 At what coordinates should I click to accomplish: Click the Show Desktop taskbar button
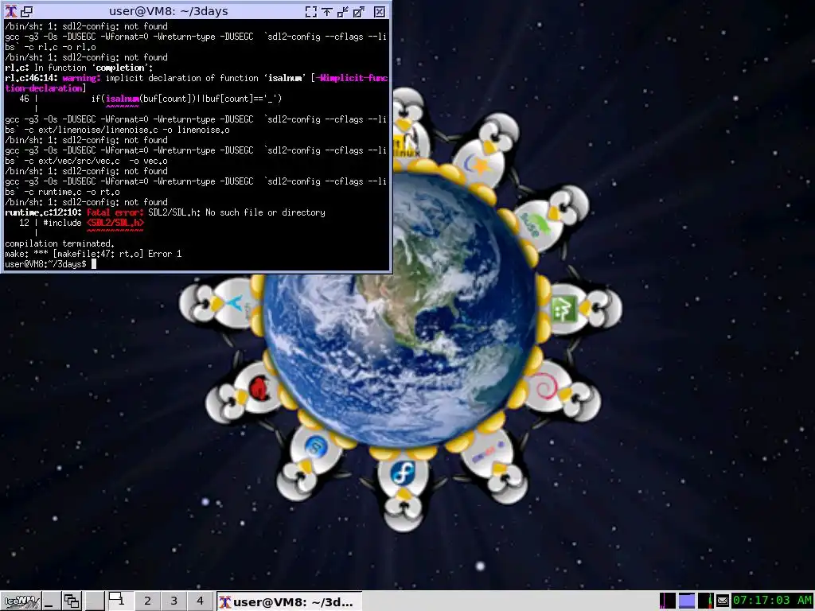[51, 601]
